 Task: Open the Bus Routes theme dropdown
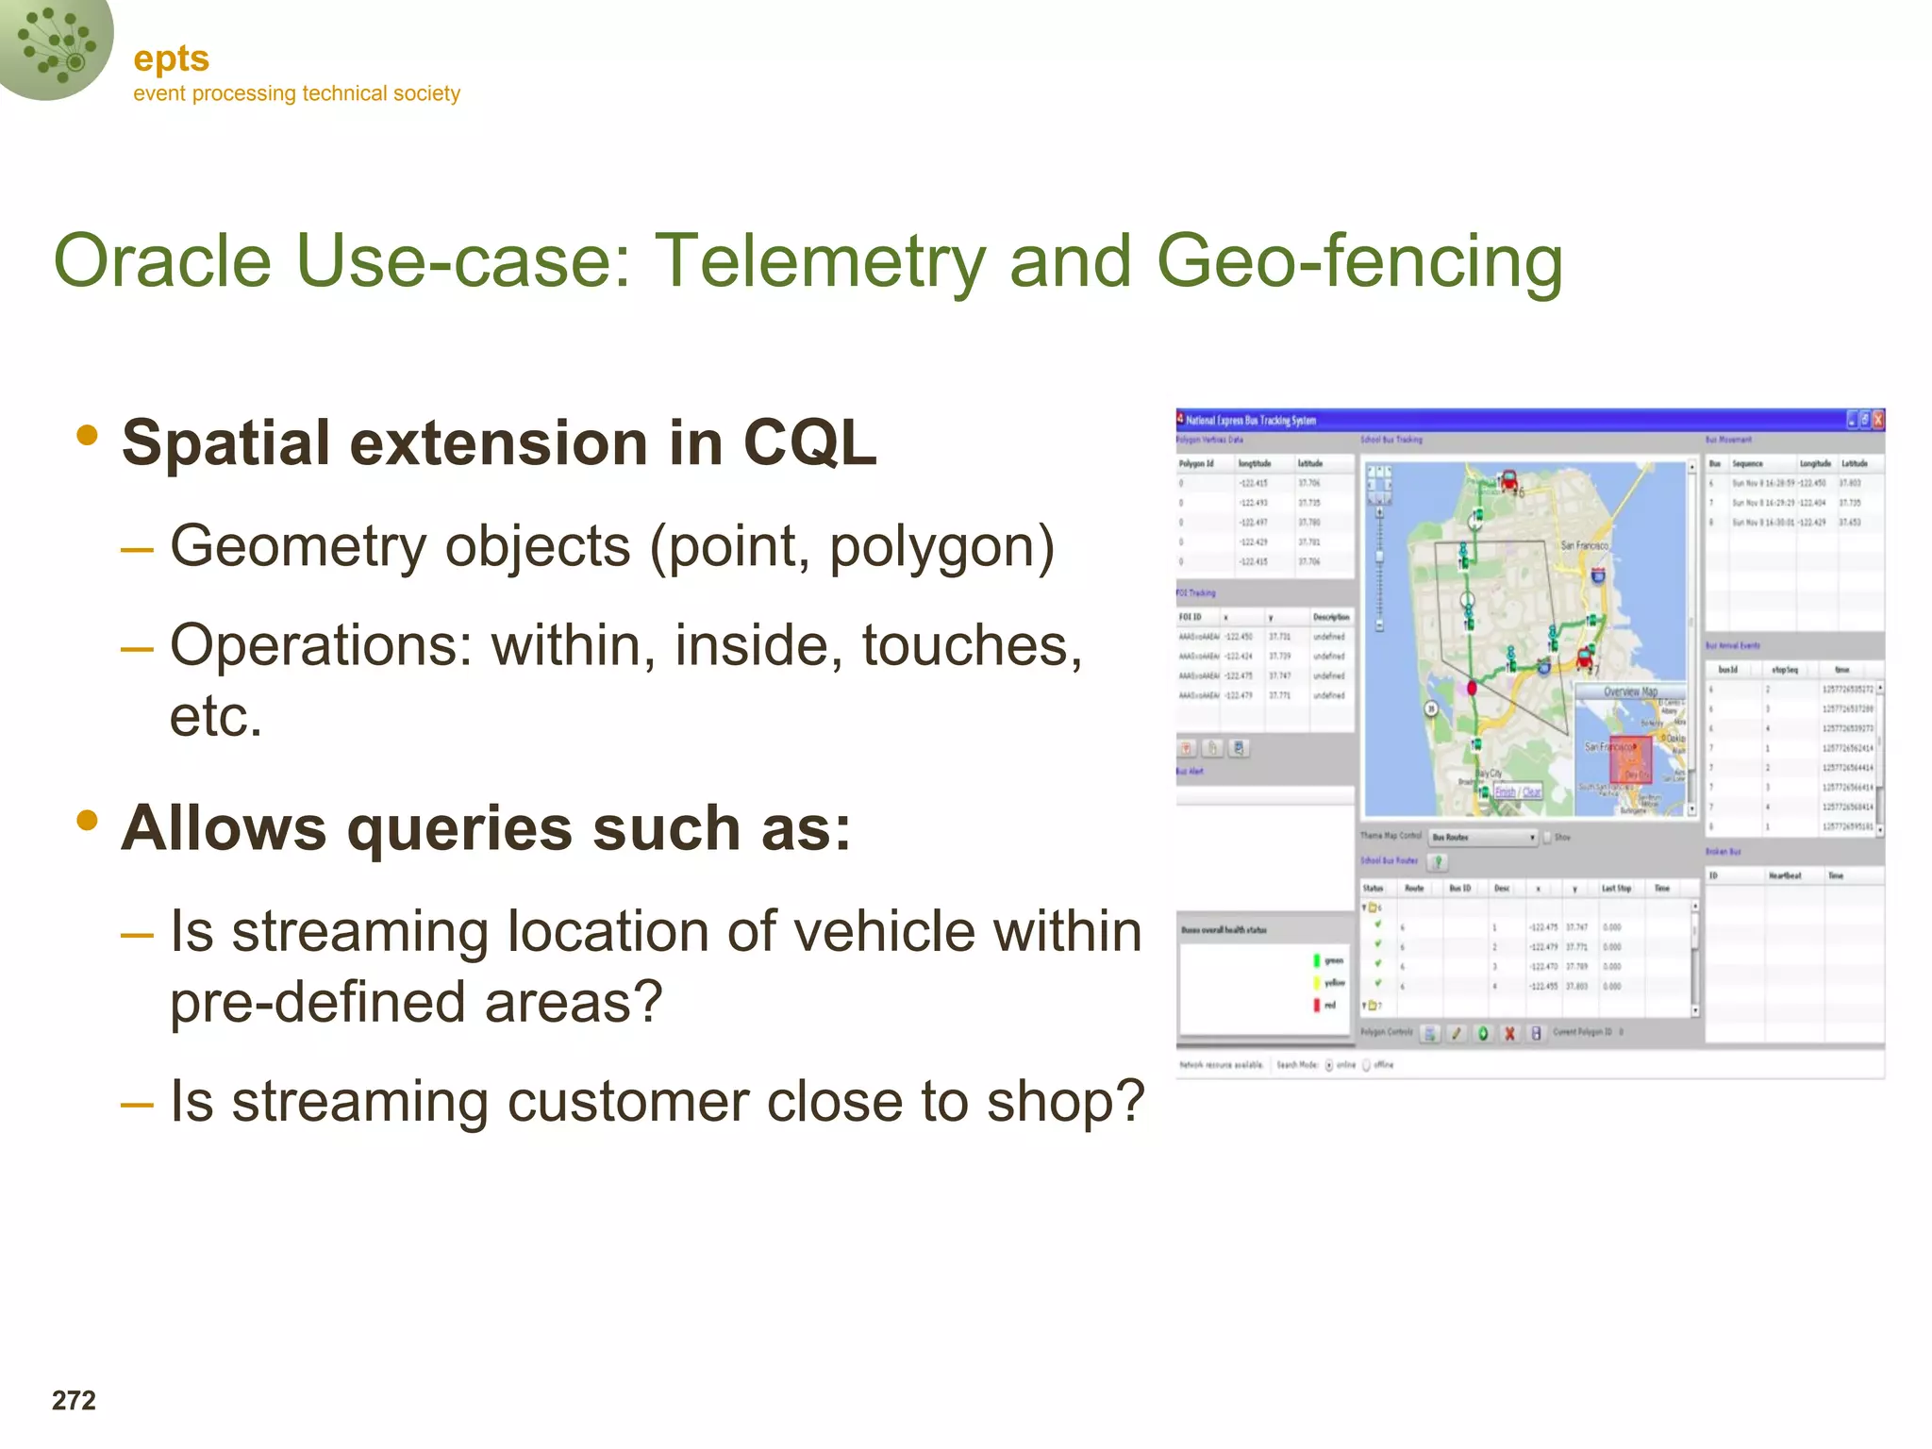(1484, 838)
